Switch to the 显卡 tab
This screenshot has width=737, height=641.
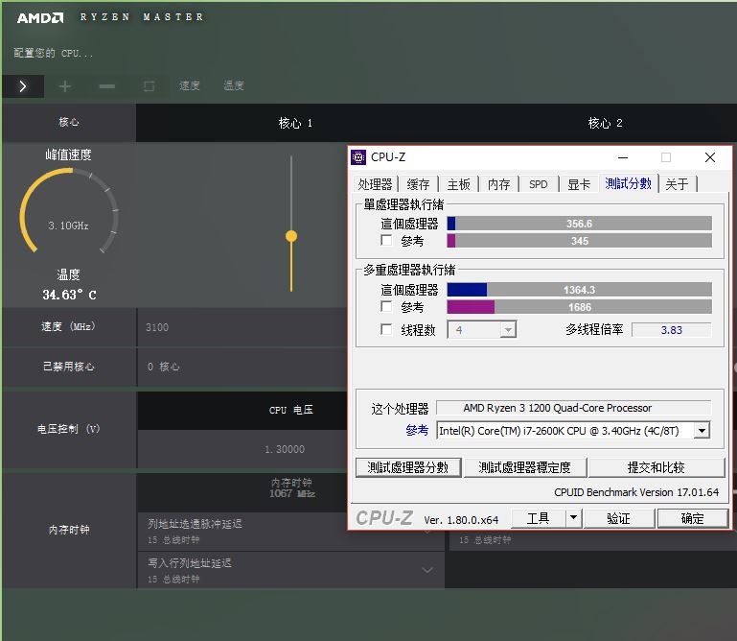pos(579,184)
